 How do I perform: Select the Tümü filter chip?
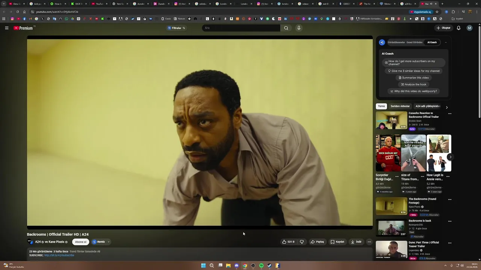click(x=381, y=106)
